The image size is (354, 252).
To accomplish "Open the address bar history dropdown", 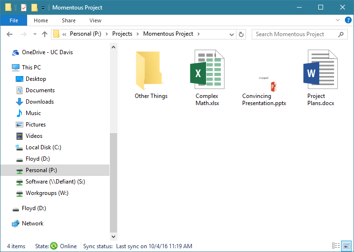I will (232, 34).
